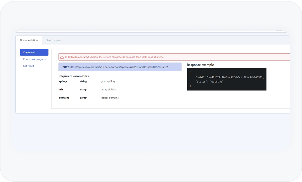Click the POST check-anchors endpoint URL box
The width and height of the screenshot is (302, 182).
[x=120, y=67]
